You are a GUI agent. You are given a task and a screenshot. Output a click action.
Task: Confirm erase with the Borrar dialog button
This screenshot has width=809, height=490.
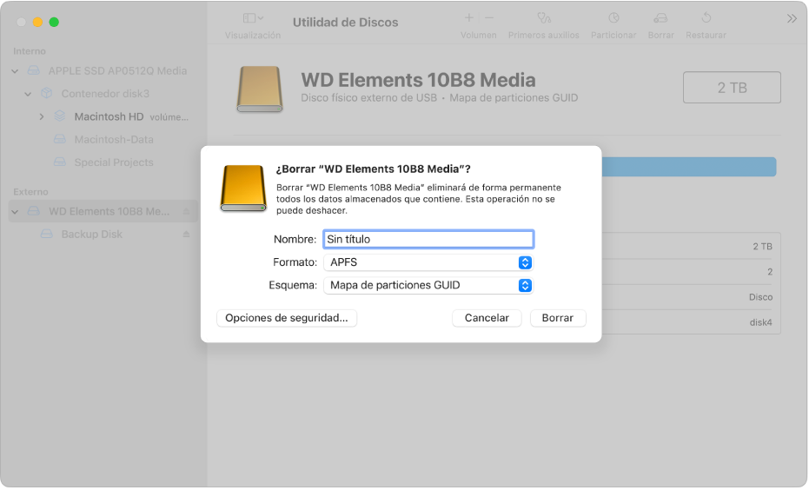(557, 318)
